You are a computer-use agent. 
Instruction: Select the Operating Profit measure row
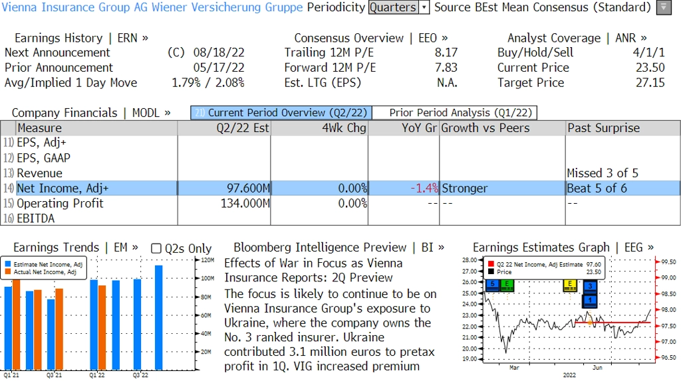point(340,203)
